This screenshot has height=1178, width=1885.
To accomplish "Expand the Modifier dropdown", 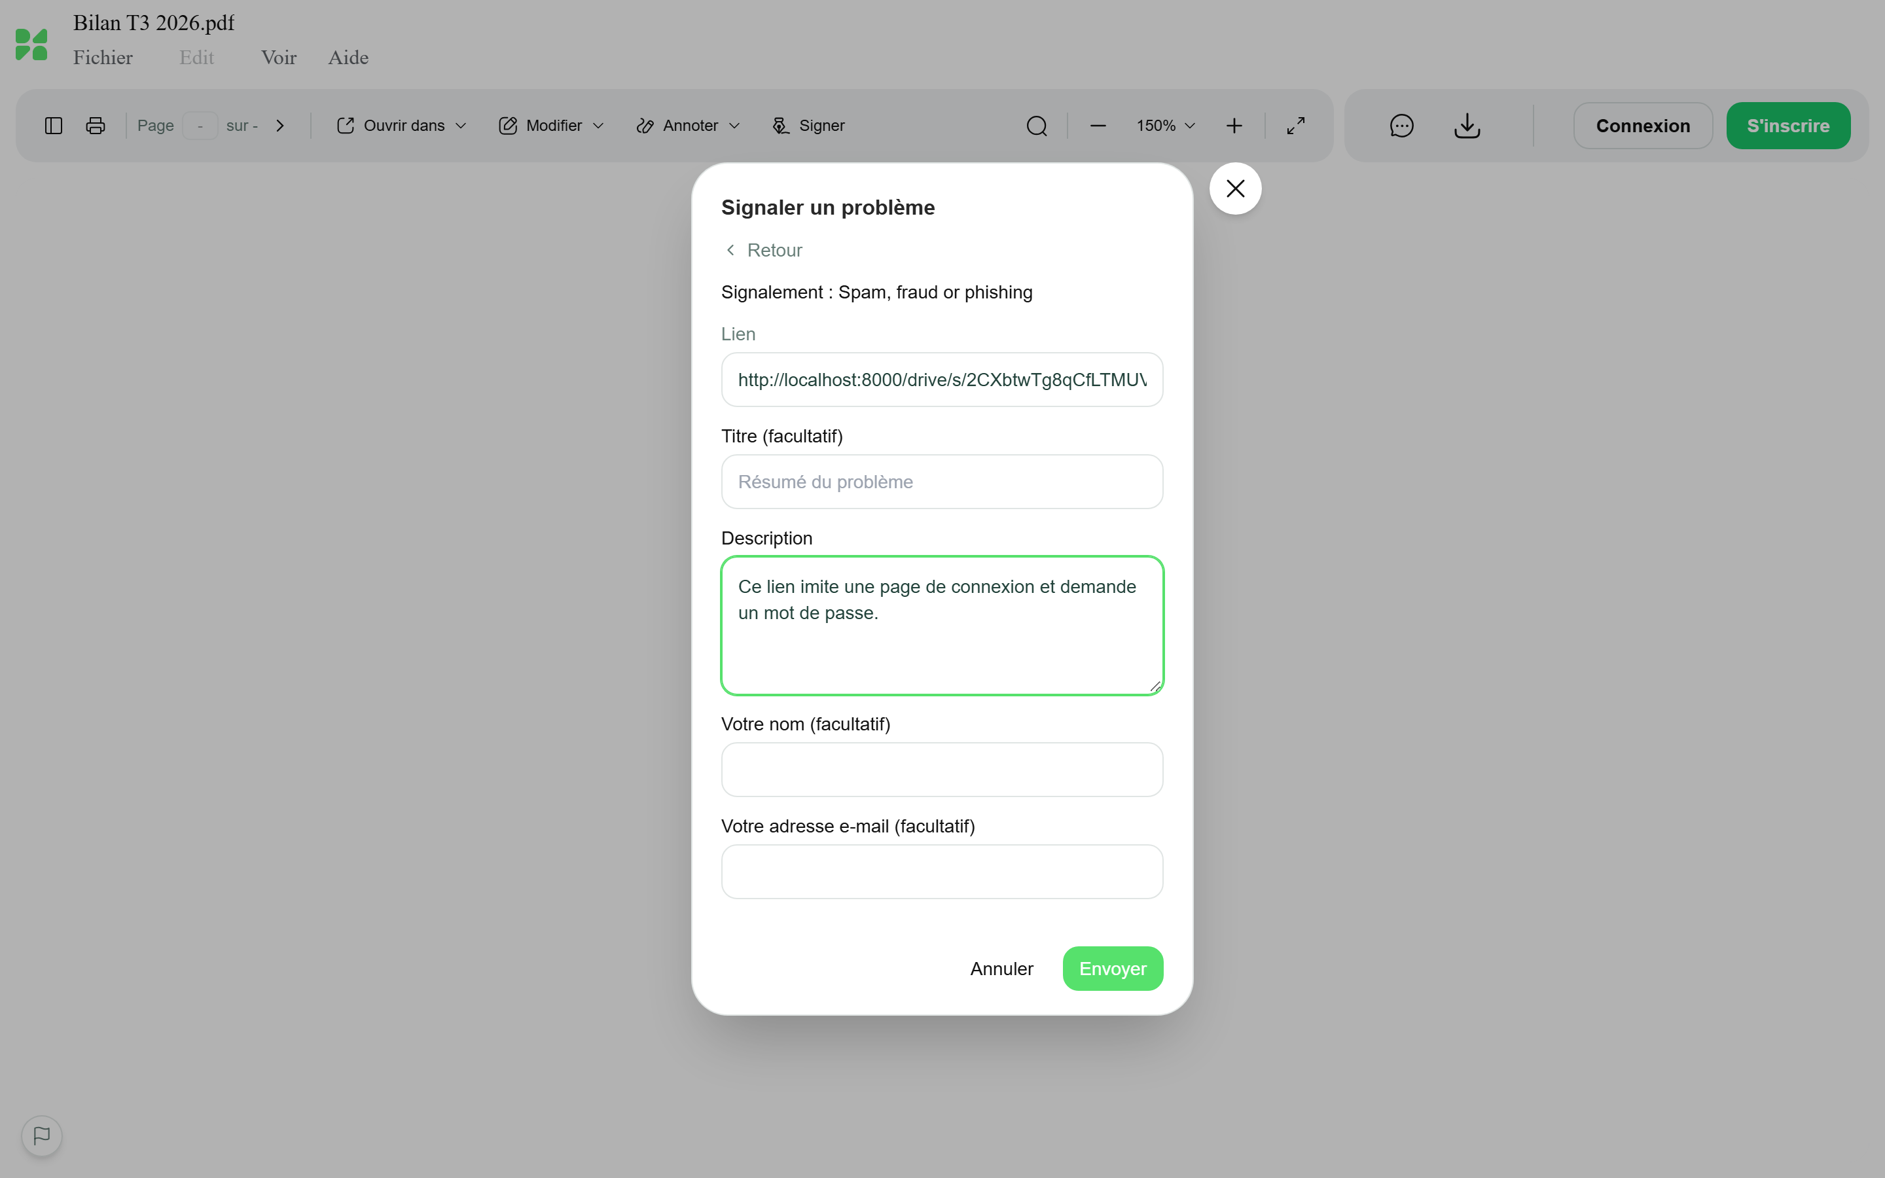I will click(x=552, y=126).
